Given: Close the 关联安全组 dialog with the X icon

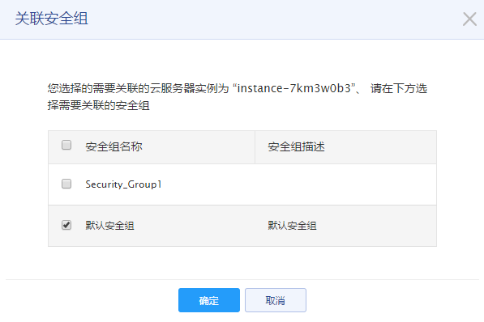Looking at the screenshot, I should click(469, 19).
